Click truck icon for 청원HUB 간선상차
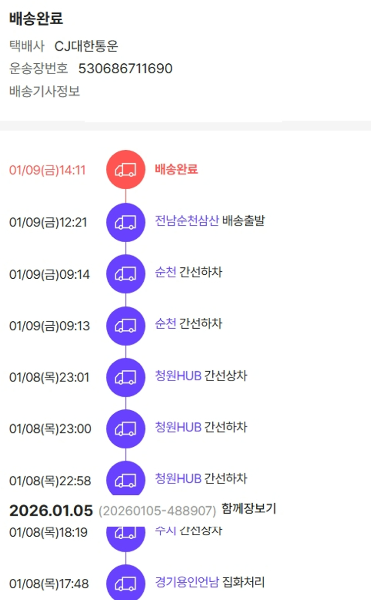The width and height of the screenshot is (371, 600). (x=126, y=377)
